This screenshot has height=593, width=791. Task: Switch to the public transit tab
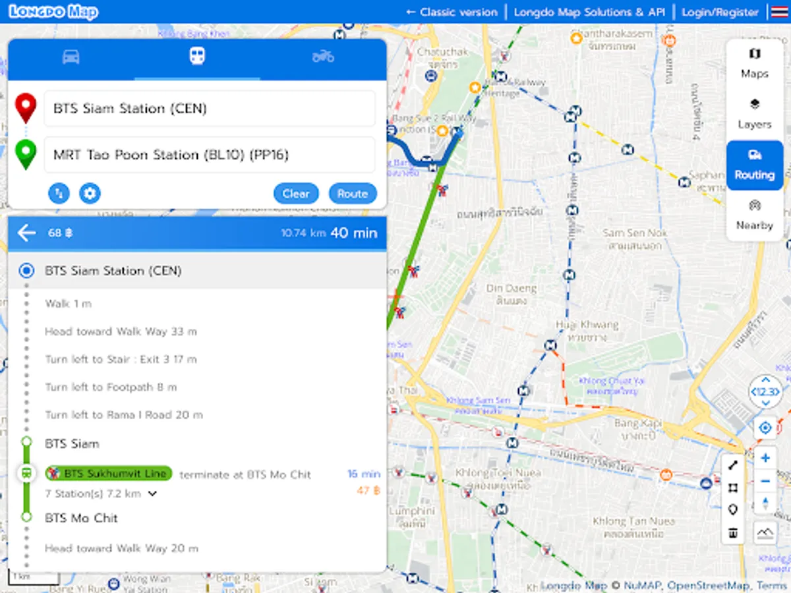click(x=197, y=57)
